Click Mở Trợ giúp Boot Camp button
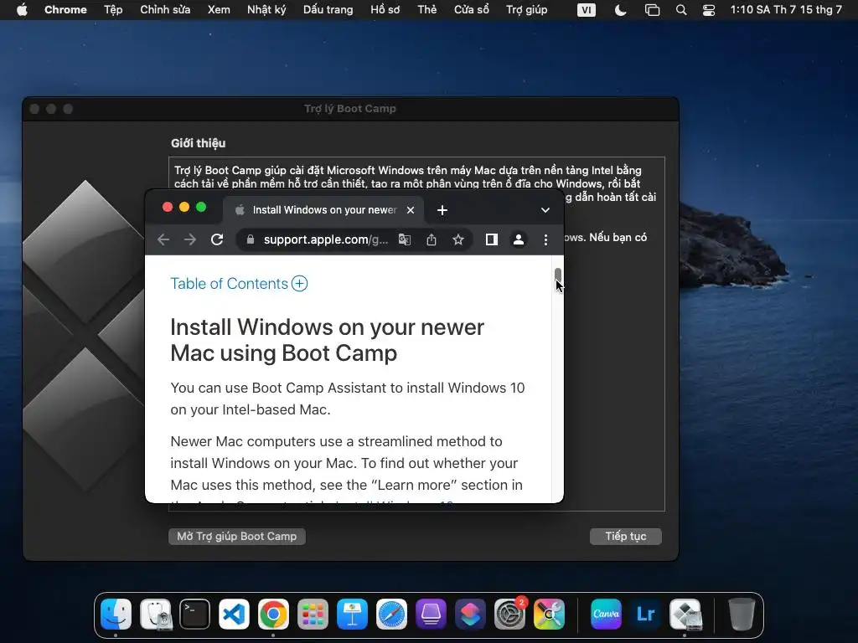This screenshot has width=858, height=643. point(237,537)
